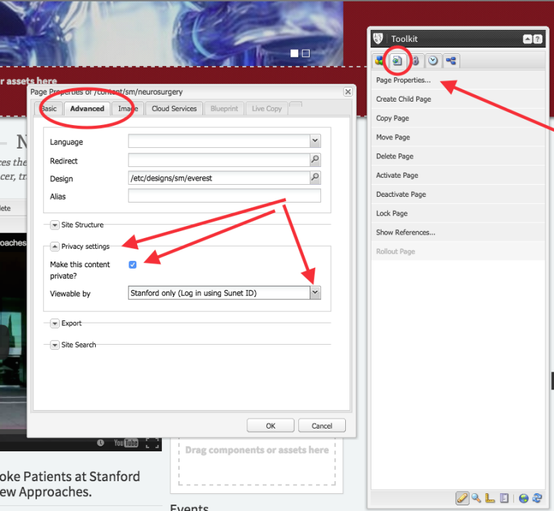Expand the Site Structure section
The width and height of the screenshot is (554, 511).
tap(55, 225)
